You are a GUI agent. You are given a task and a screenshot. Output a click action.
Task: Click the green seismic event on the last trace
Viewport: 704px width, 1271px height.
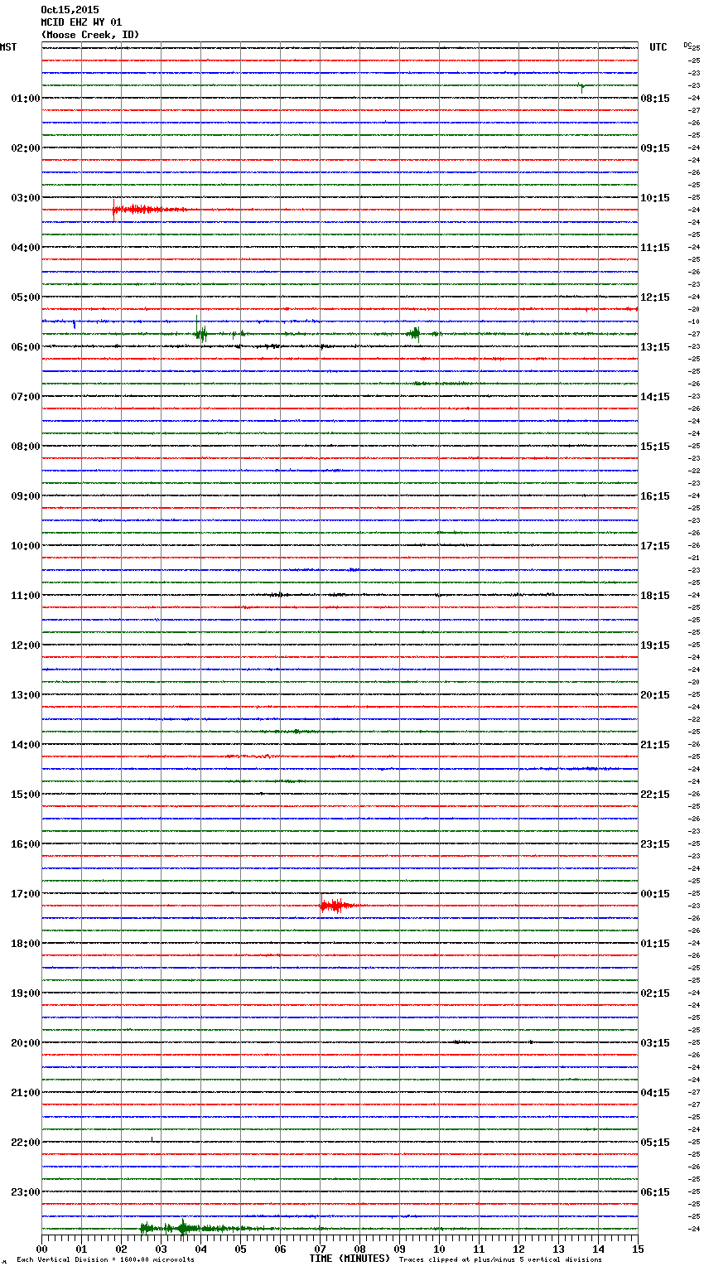tap(203, 1228)
